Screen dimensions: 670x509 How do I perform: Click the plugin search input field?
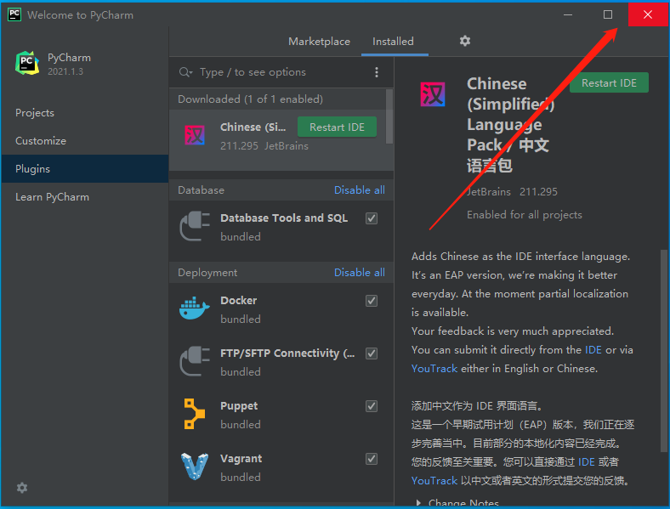click(x=282, y=72)
